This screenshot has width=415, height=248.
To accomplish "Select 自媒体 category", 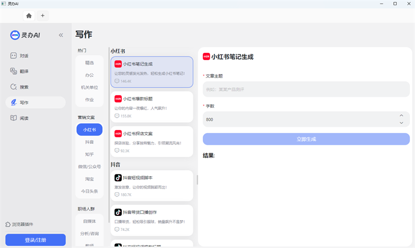I will pos(89,221).
